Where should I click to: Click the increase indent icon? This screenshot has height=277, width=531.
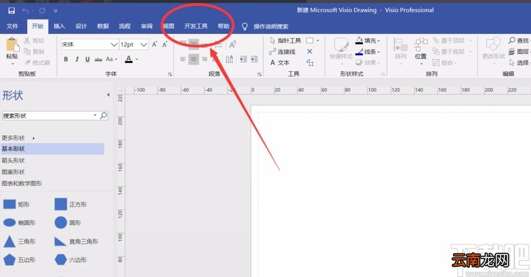254,59
